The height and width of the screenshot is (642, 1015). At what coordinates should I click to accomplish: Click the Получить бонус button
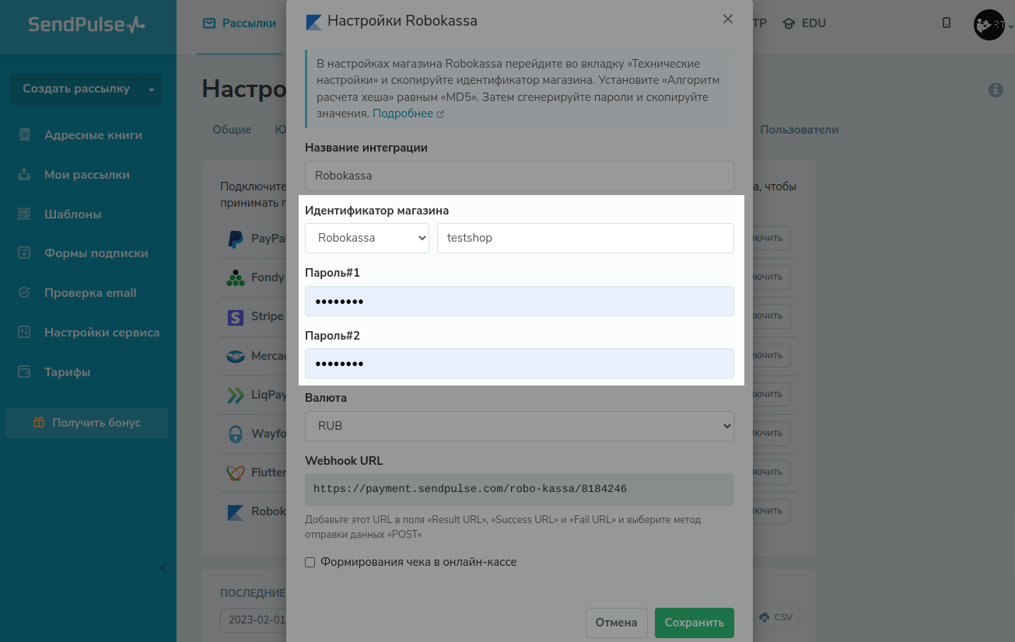tap(87, 423)
